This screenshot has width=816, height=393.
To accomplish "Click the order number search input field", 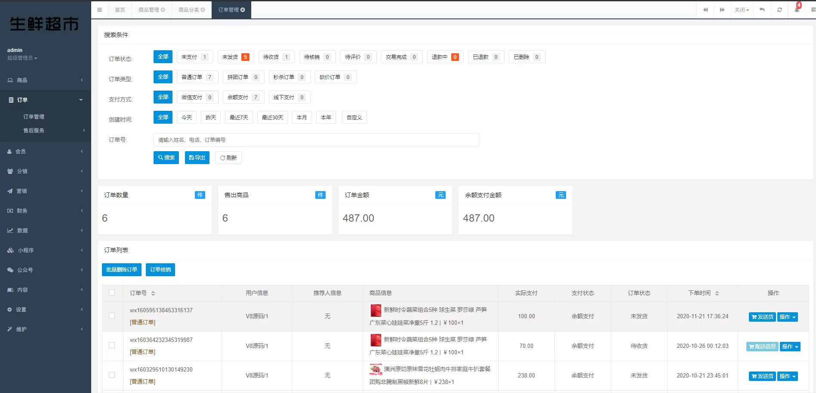I will pyautogui.click(x=316, y=140).
